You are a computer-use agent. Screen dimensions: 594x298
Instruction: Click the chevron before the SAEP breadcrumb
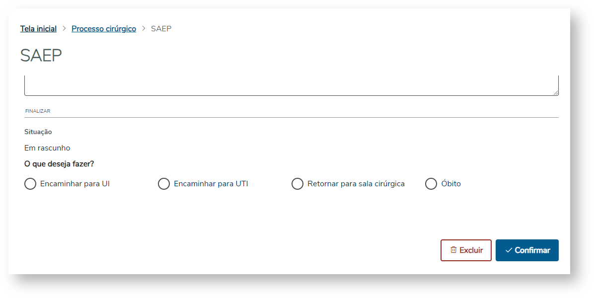point(144,29)
